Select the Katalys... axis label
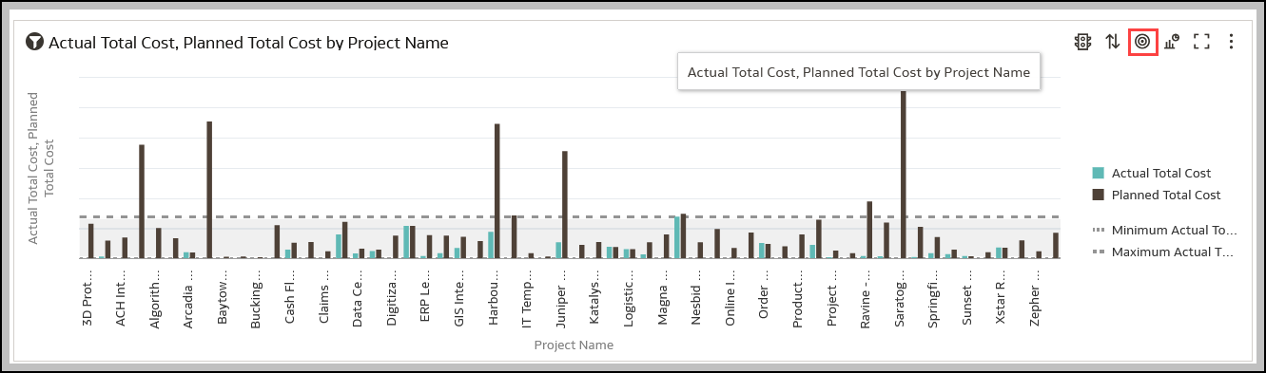Image resolution: width=1266 pixels, height=373 pixels. (x=594, y=298)
